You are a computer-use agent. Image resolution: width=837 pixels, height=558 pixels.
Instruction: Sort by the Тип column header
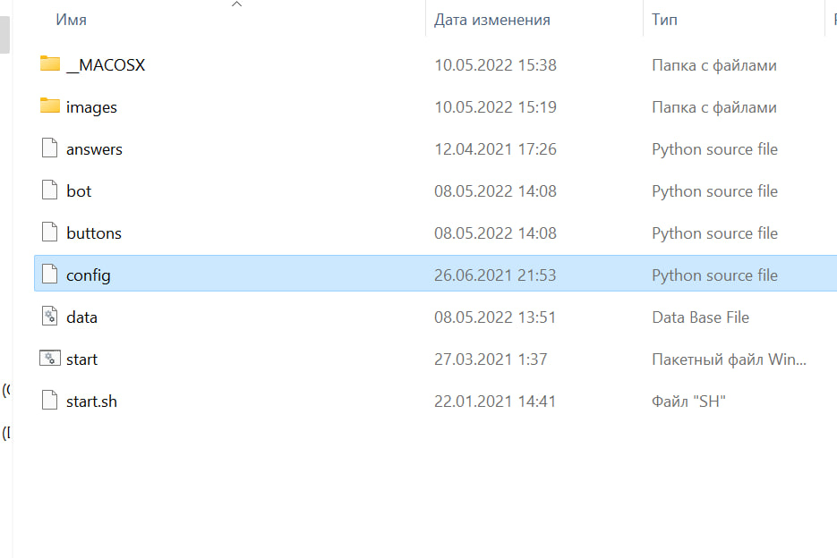pyautogui.click(x=664, y=20)
